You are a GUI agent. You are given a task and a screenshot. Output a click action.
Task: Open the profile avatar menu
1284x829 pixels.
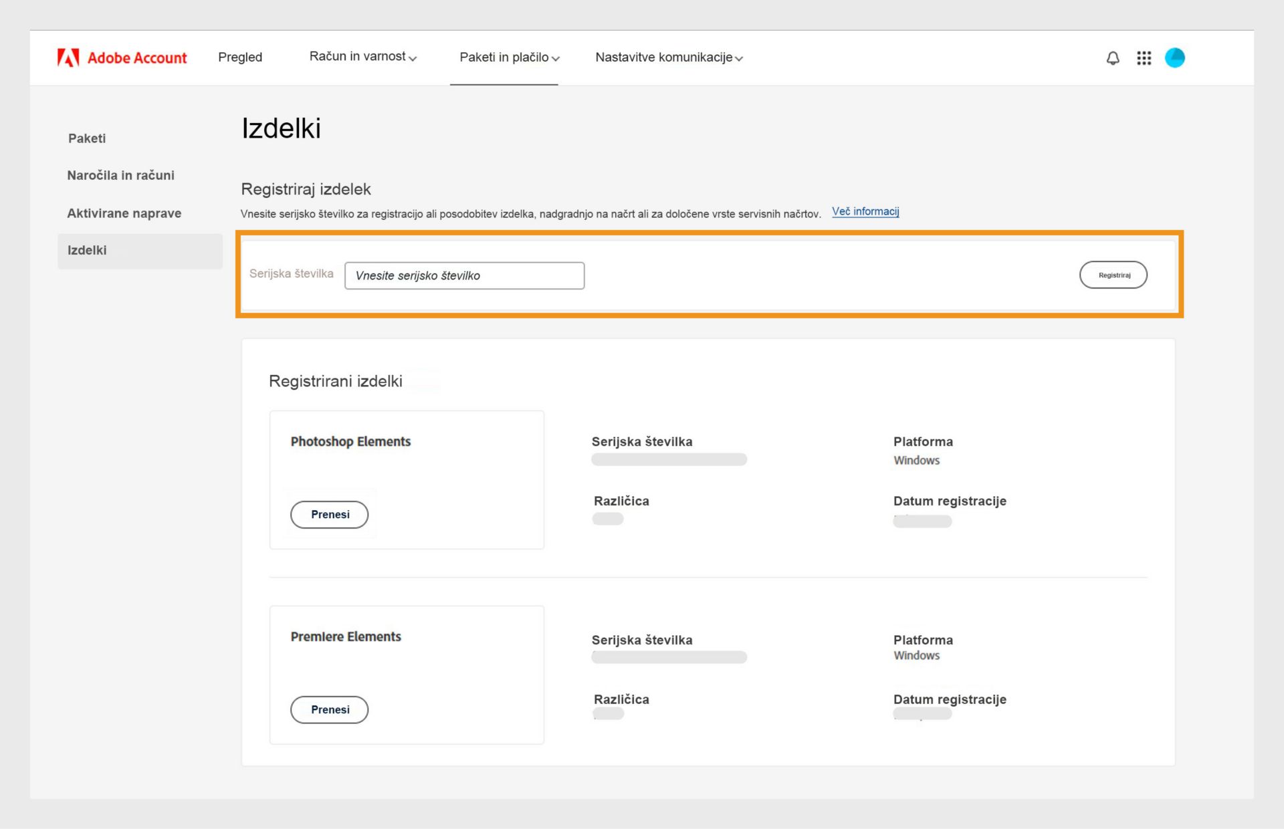pos(1175,57)
